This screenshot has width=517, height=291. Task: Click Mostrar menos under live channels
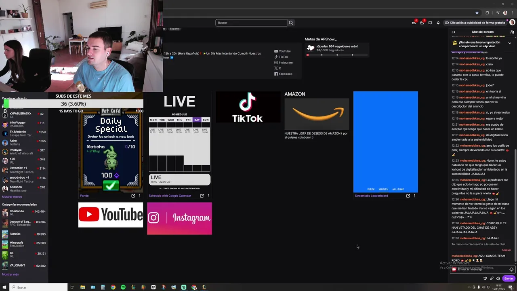(x=12, y=197)
